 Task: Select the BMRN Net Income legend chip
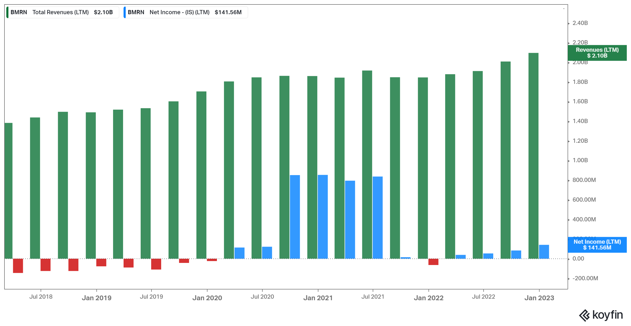click(185, 12)
